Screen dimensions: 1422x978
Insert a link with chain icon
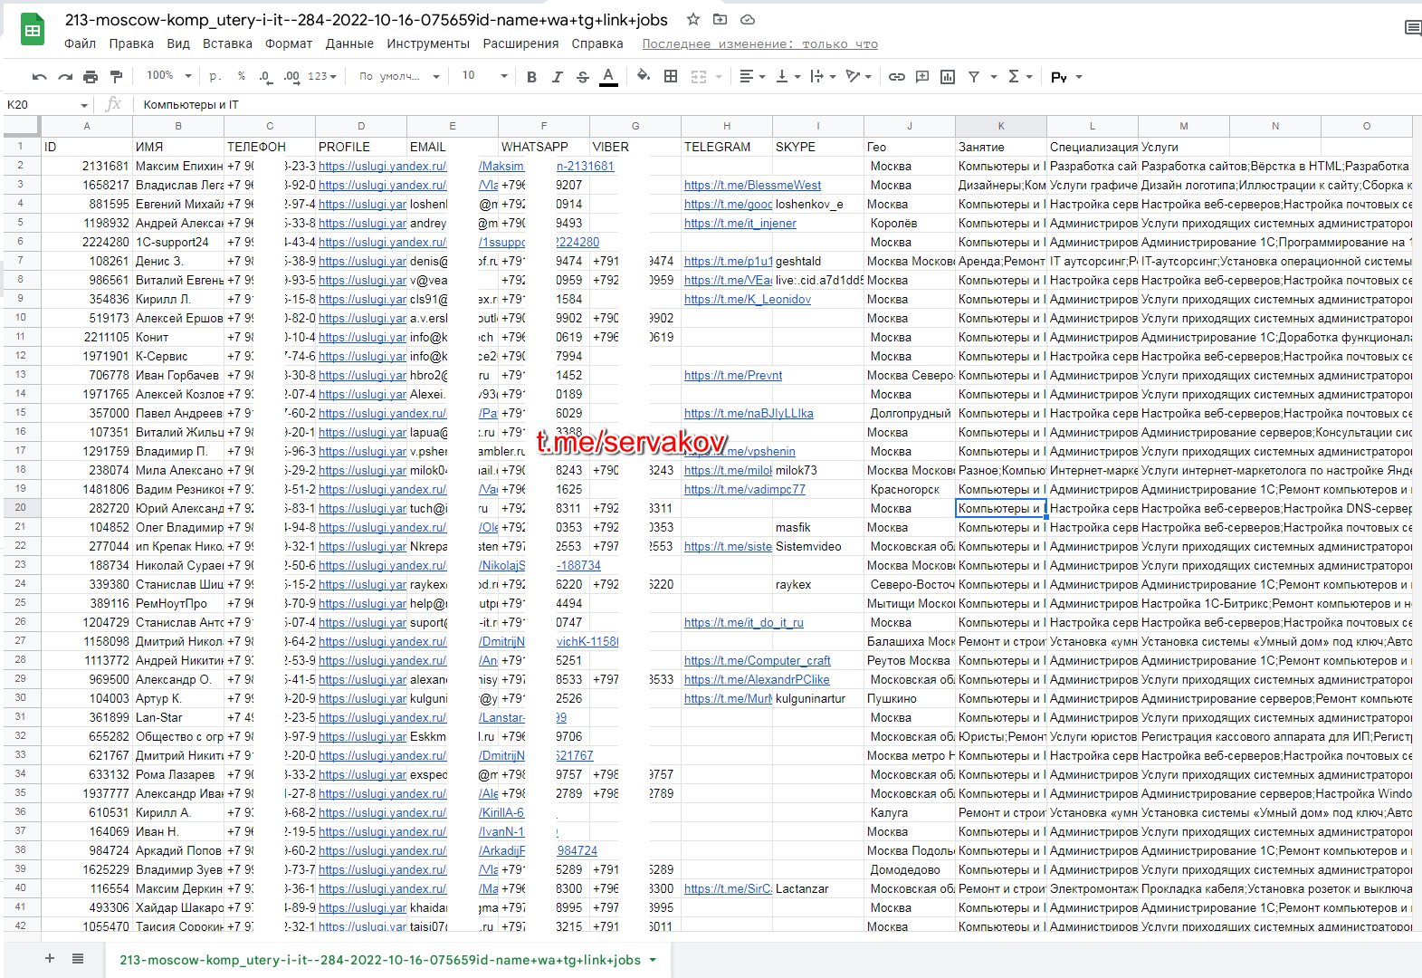pos(896,77)
